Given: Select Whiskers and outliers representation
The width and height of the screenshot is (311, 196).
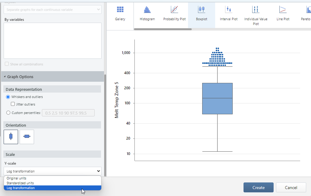Looking at the screenshot, I should [x=9, y=97].
